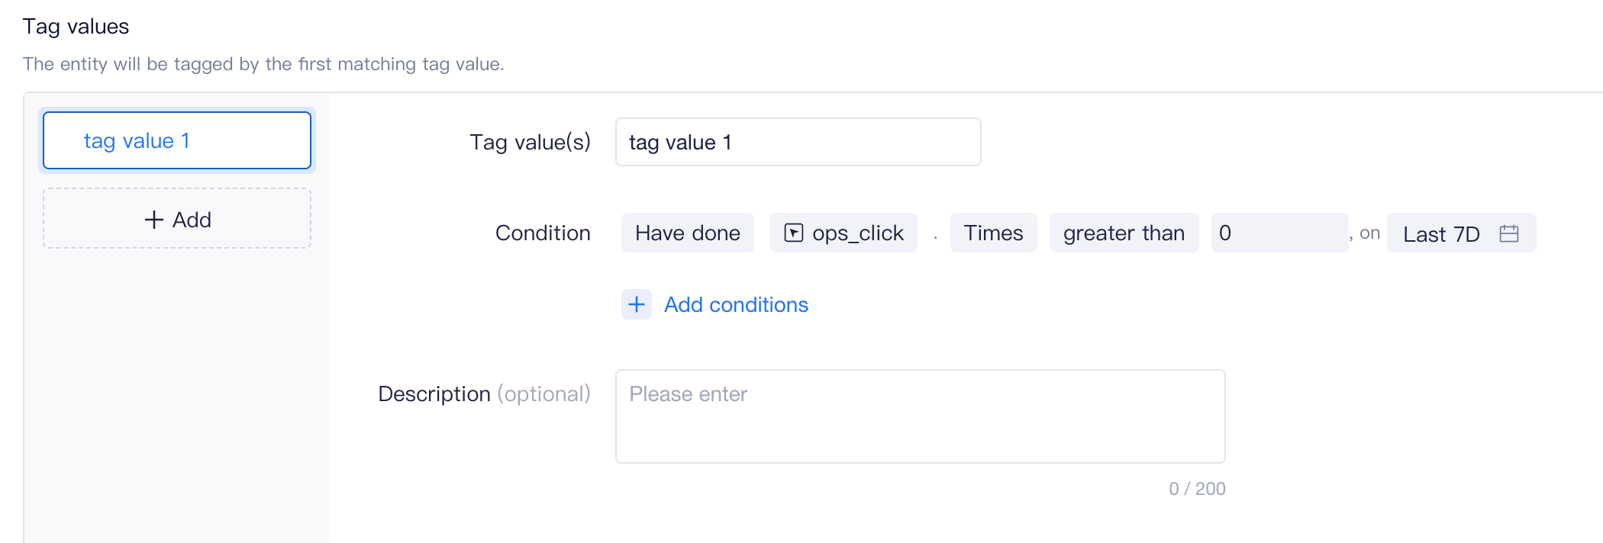Focus the Tag value(s) text input
This screenshot has height=543, width=1603.
(798, 142)
